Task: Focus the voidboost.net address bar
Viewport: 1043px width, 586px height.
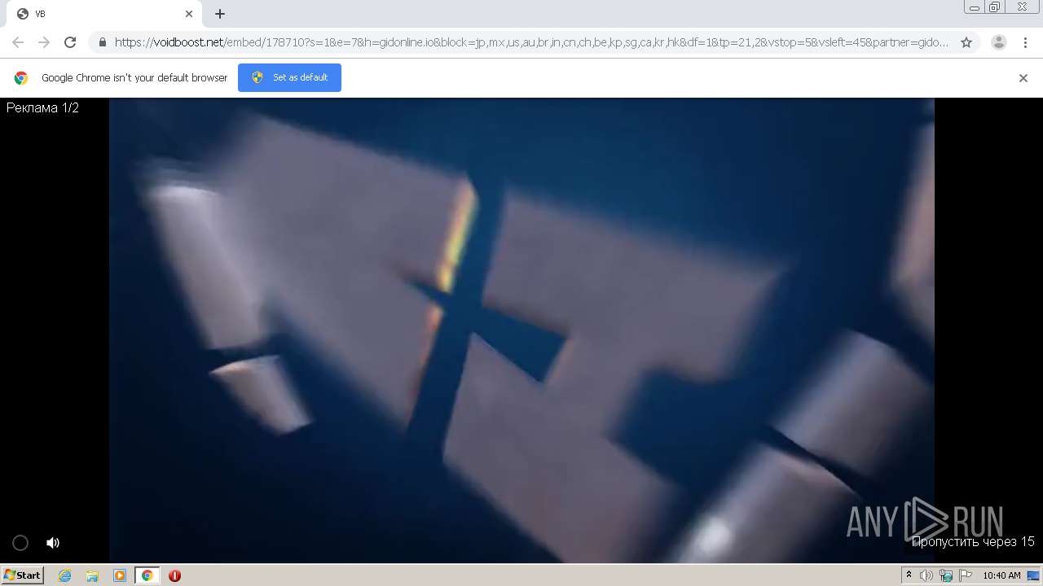Action: [531, 42]
